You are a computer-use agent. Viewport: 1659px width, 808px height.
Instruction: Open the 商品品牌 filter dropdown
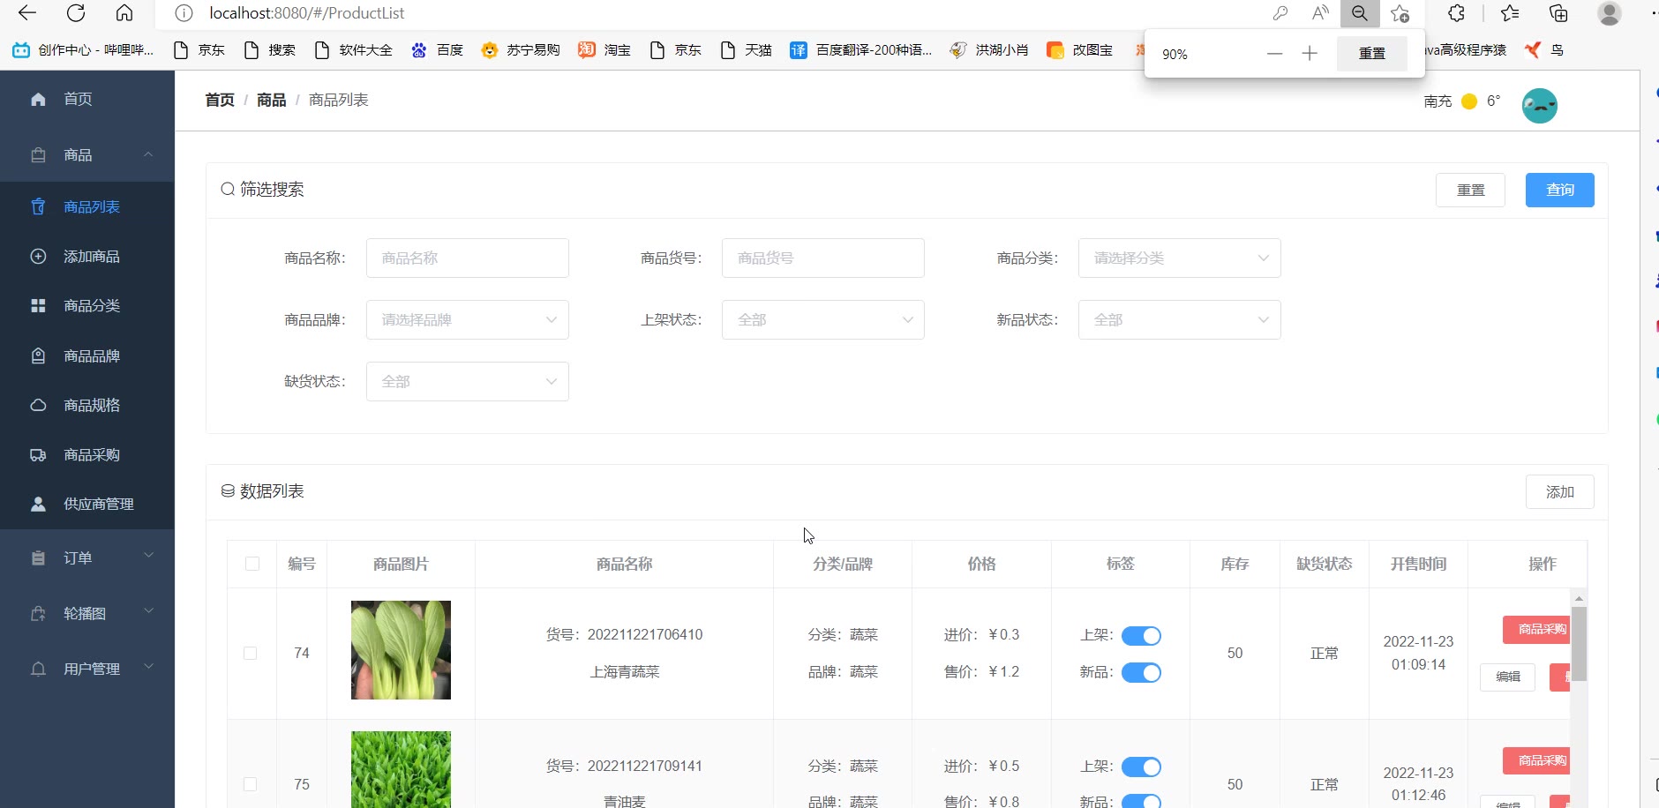point(467,320)
